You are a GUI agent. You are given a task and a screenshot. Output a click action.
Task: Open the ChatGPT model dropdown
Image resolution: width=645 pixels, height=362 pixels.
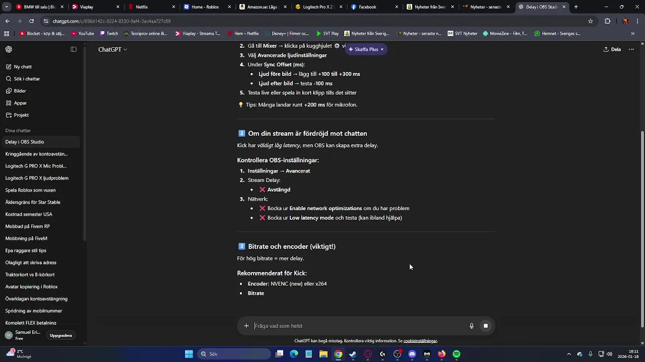tap(113, 49)
